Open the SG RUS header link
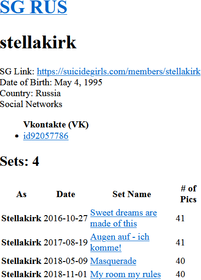The width and height of the screenshot is (201, 280). [x=34, y=7]
